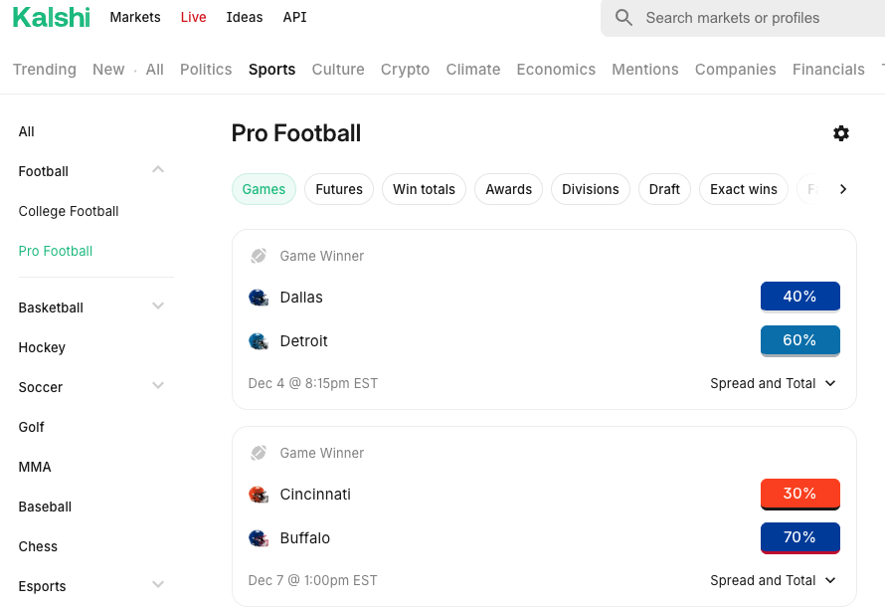Click the football icon beside Game Winner on Buffalo card
This screenshot has width=885, height=611.
coord(258,453)
